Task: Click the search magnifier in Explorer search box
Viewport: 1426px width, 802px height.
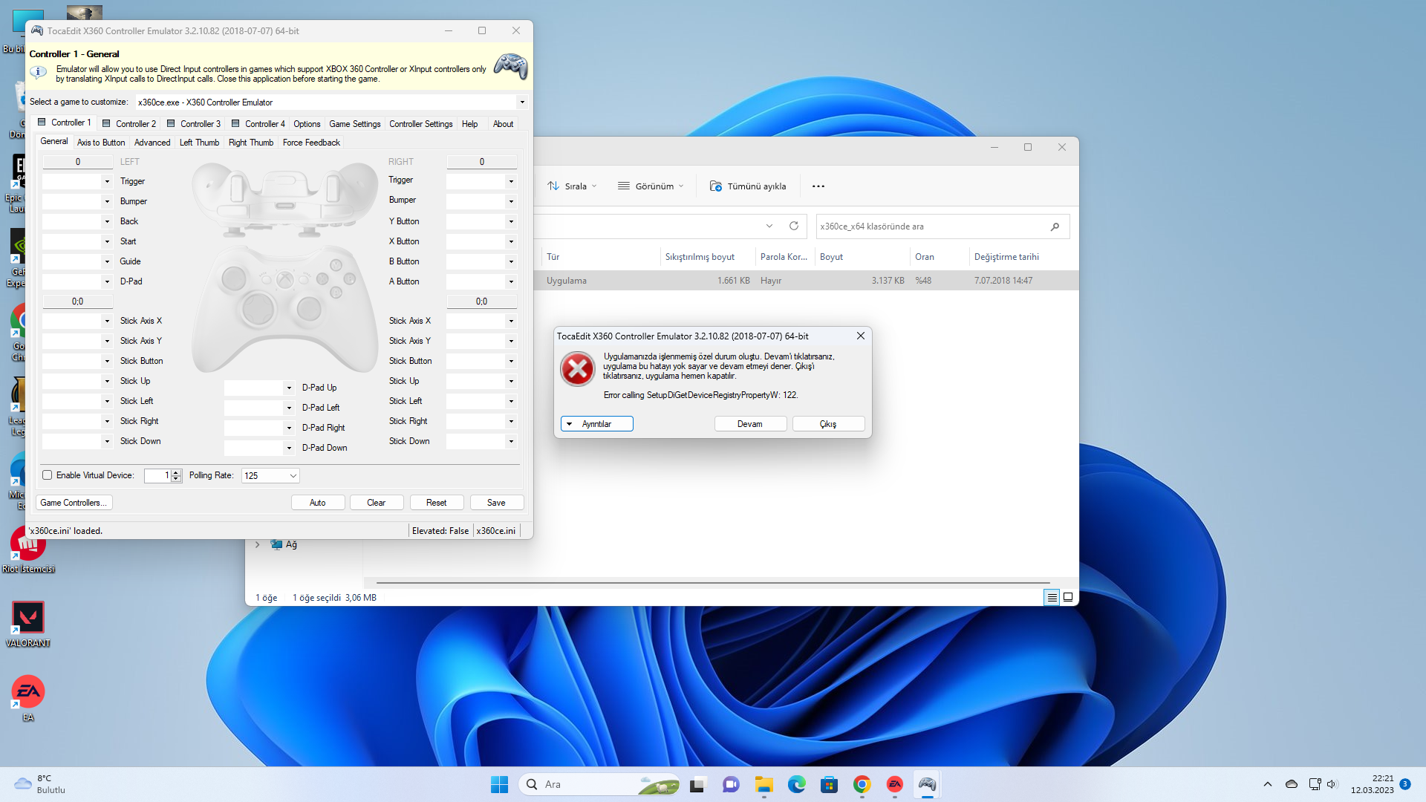Action: 1055,226
